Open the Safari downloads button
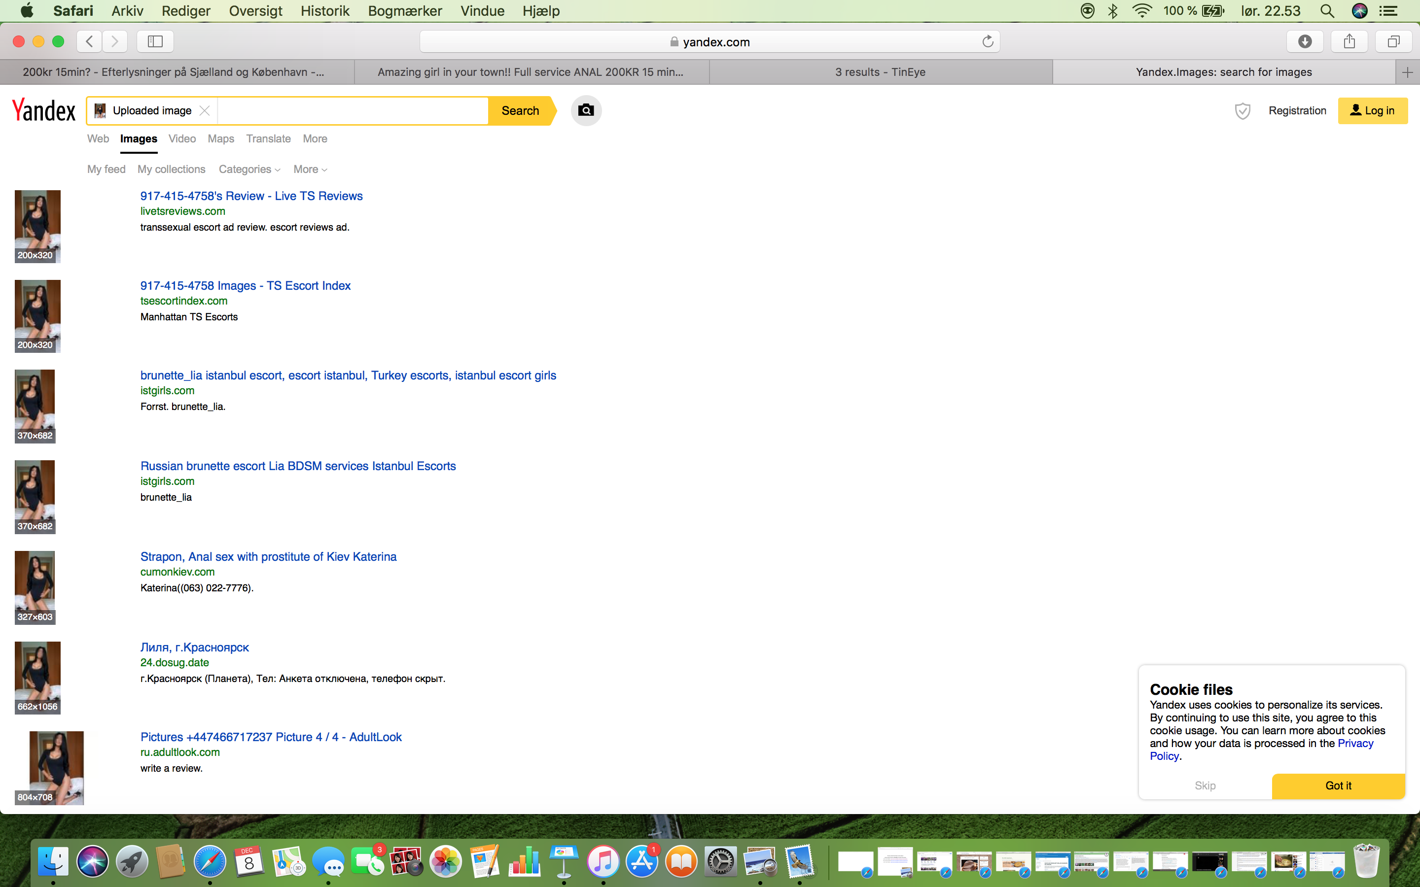Image resolution: width=1420 pixels, height=887 pixels. (x=1305, y=41)
